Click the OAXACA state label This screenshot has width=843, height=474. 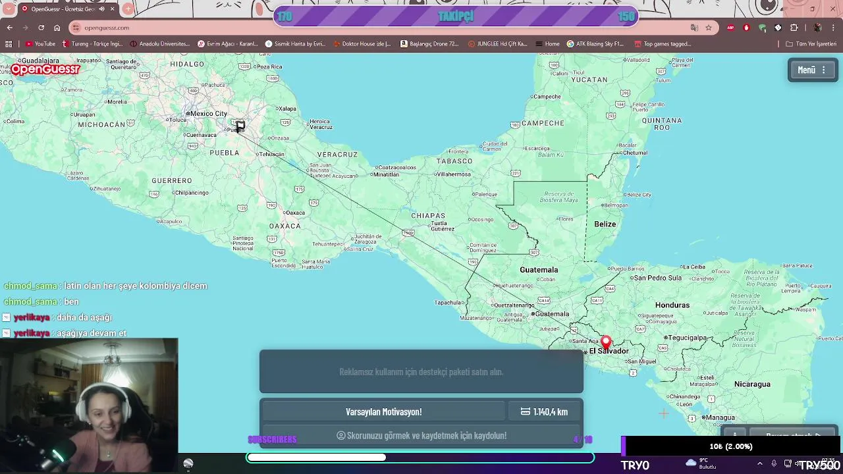[x=285, y=226]
